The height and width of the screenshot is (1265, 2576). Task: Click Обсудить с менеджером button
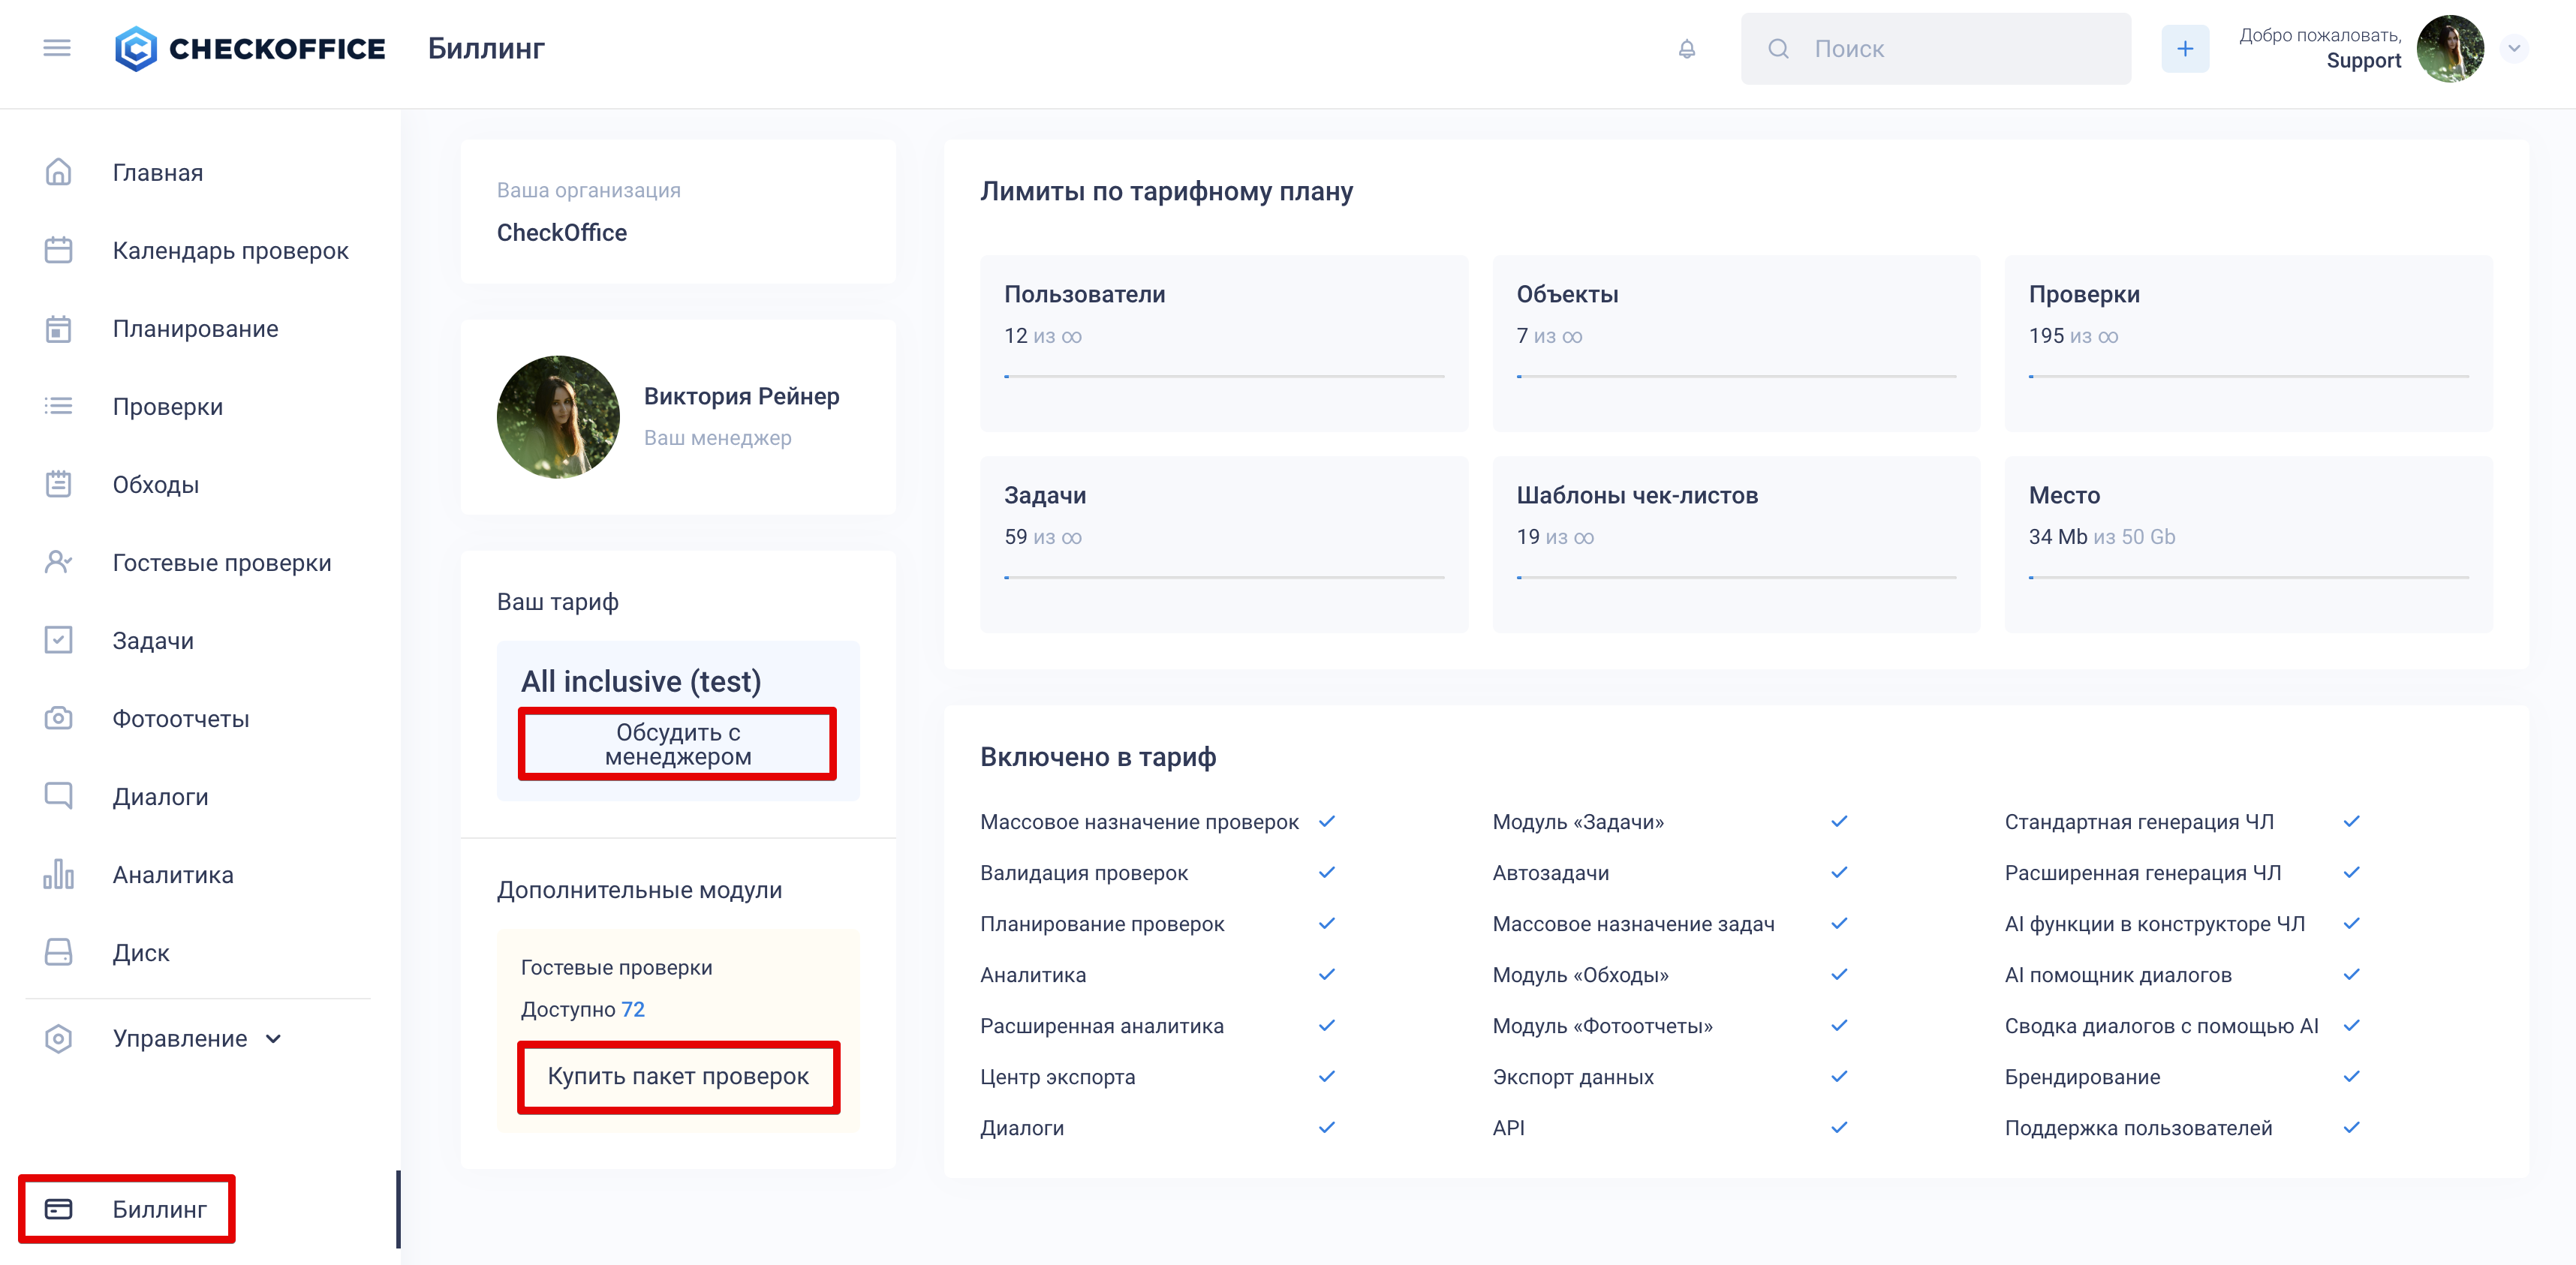click(677, 744)
